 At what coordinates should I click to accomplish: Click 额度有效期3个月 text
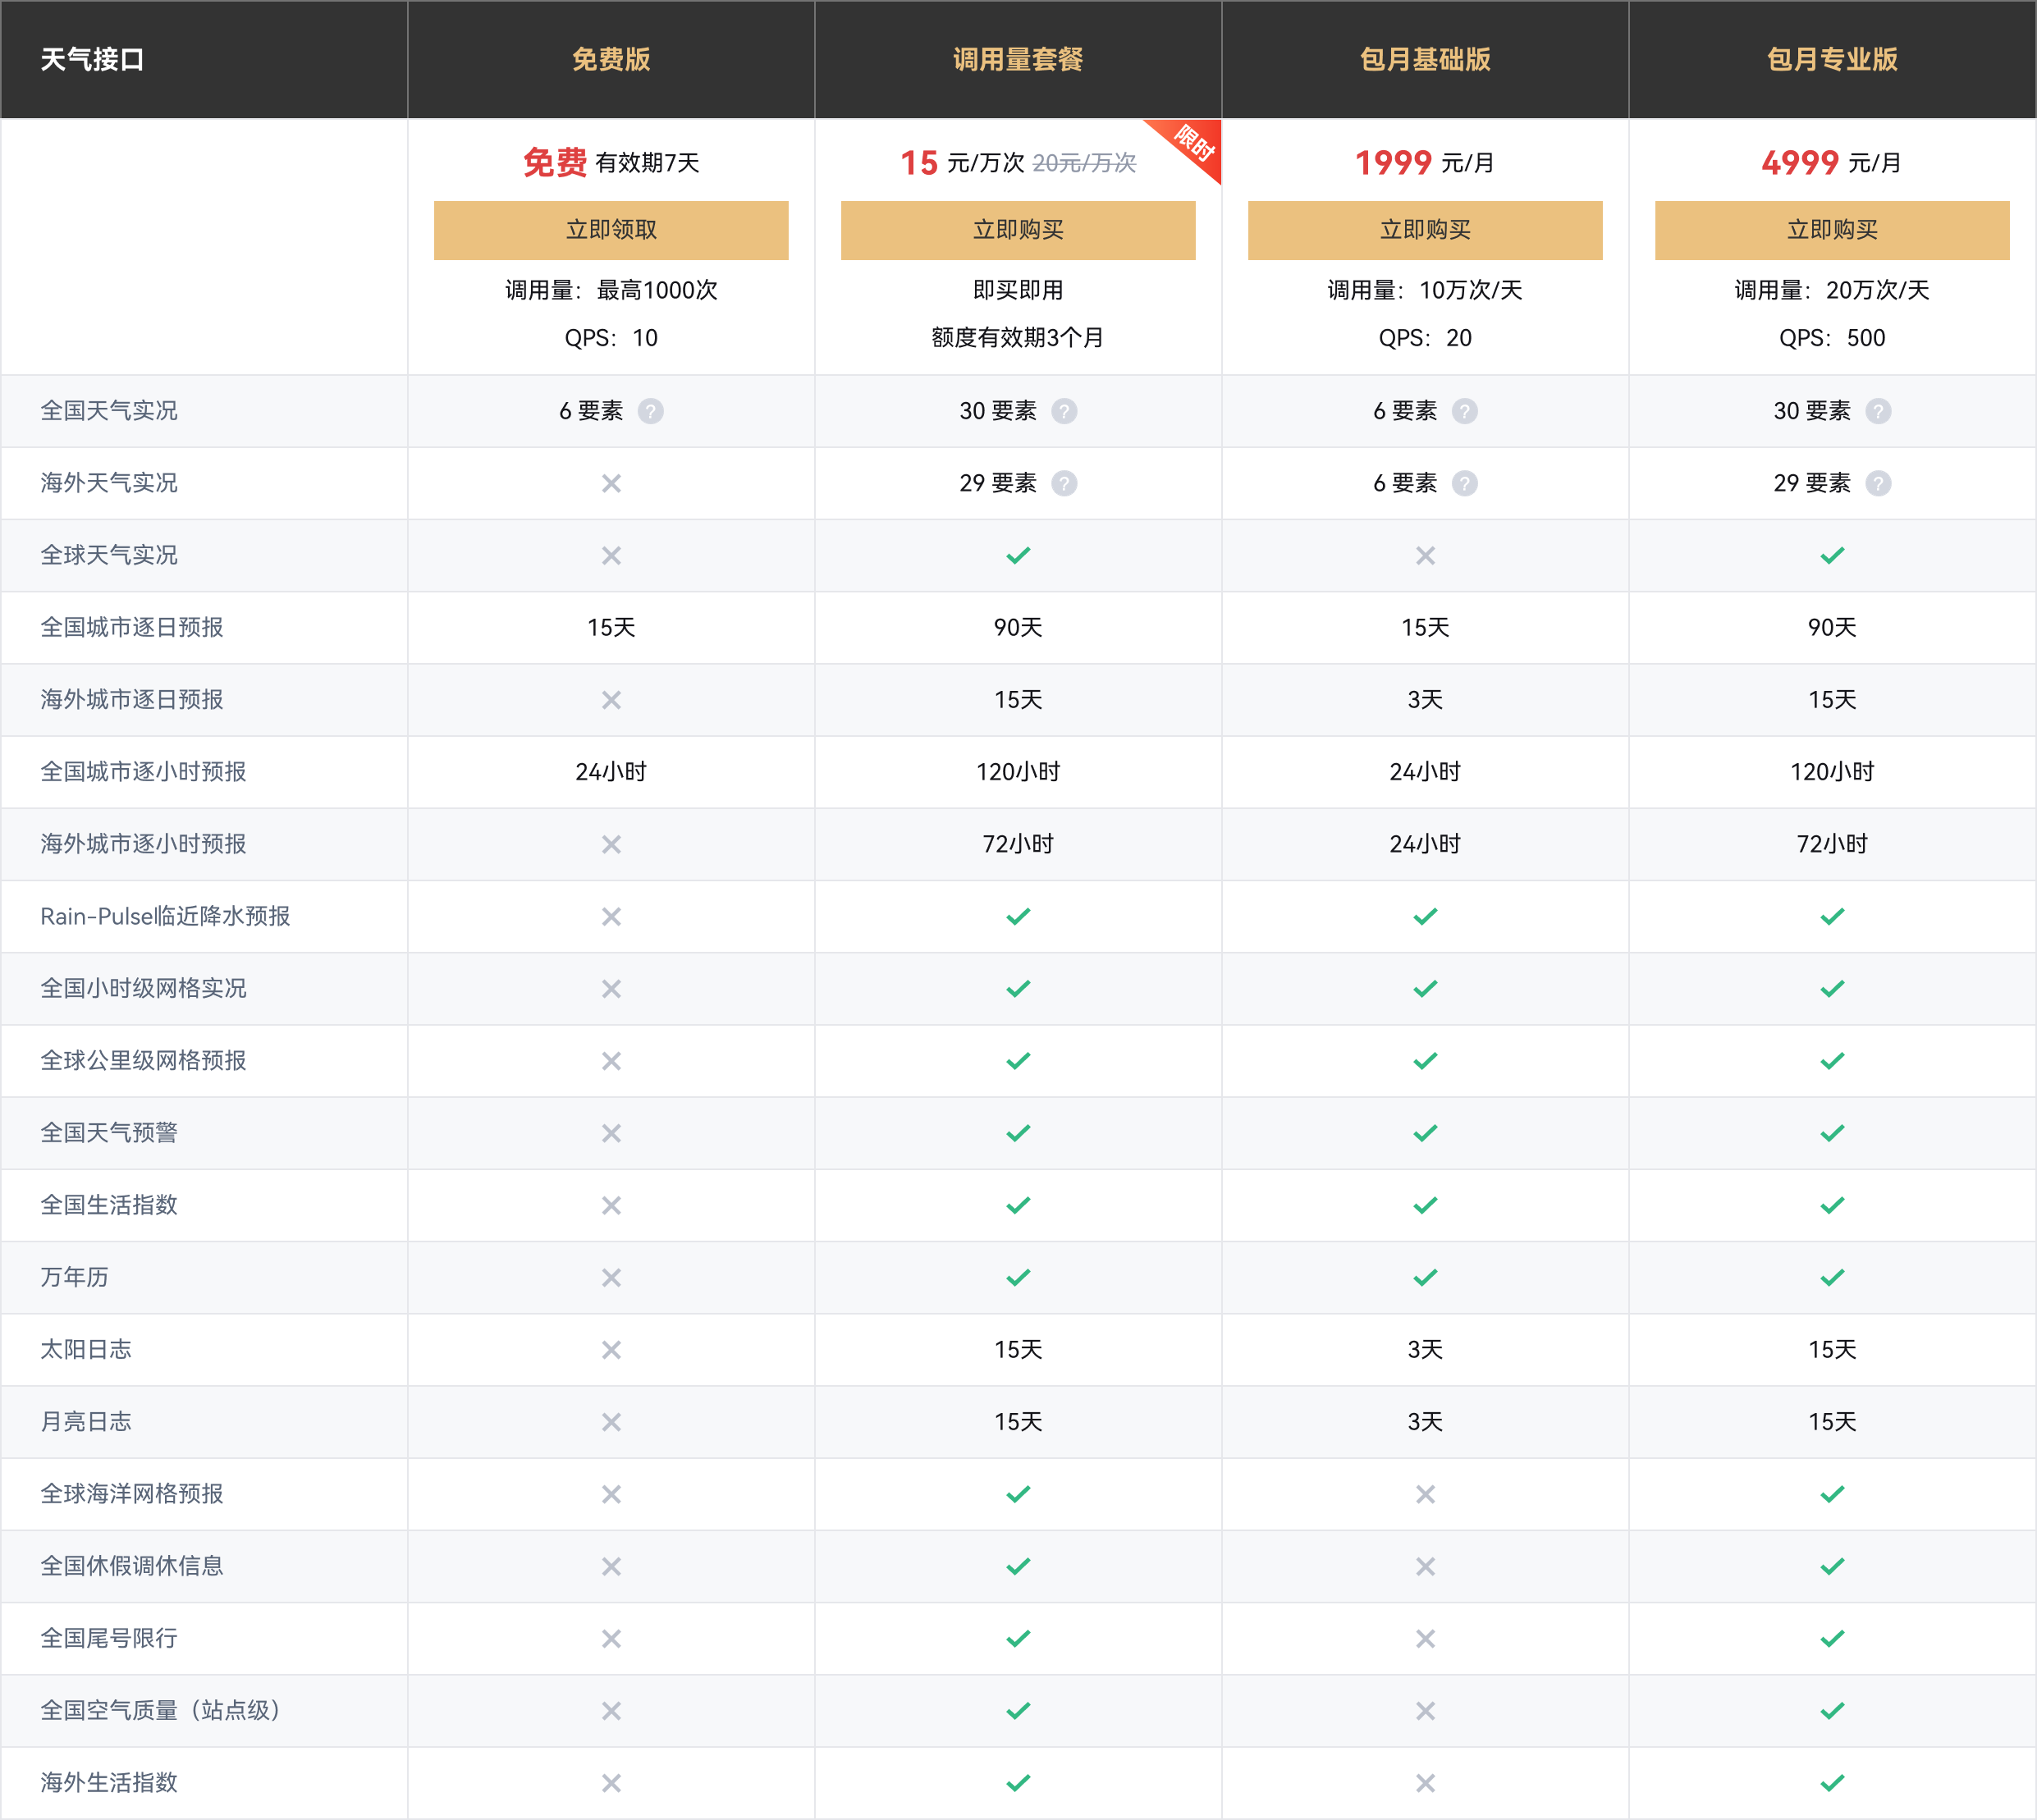tap(1018, 338)
